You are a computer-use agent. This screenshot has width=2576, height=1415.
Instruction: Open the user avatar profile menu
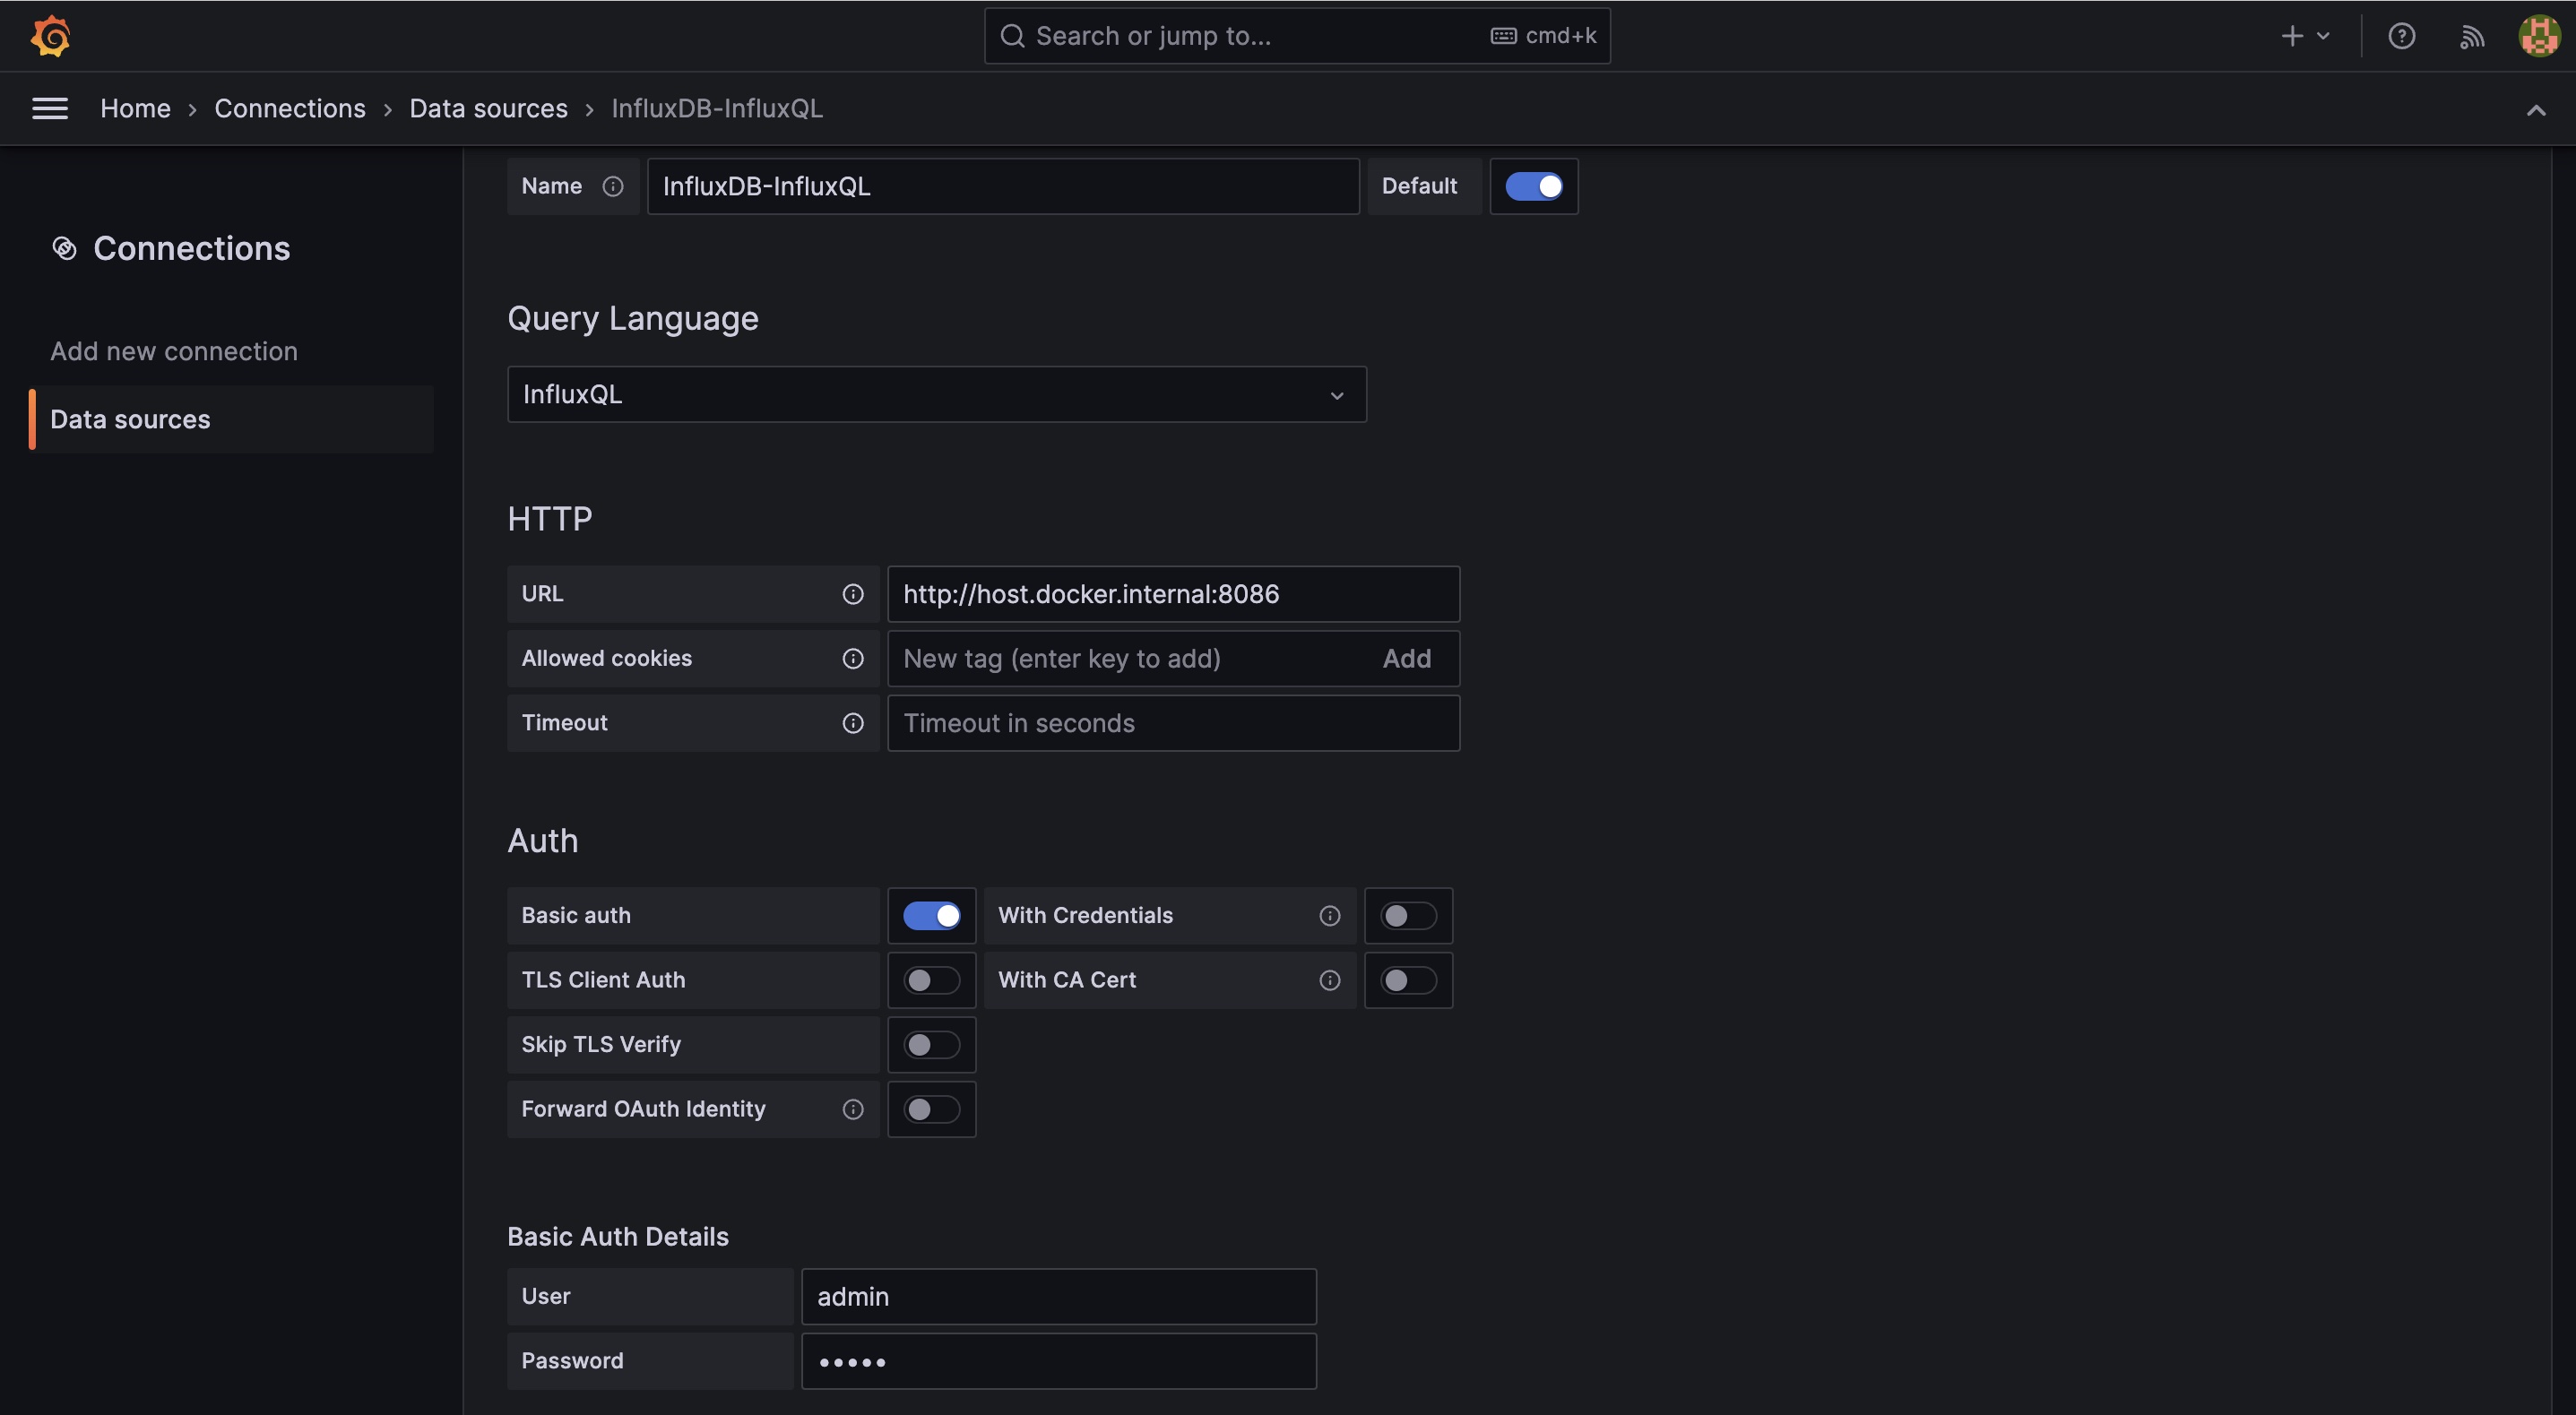point(2538,36)
